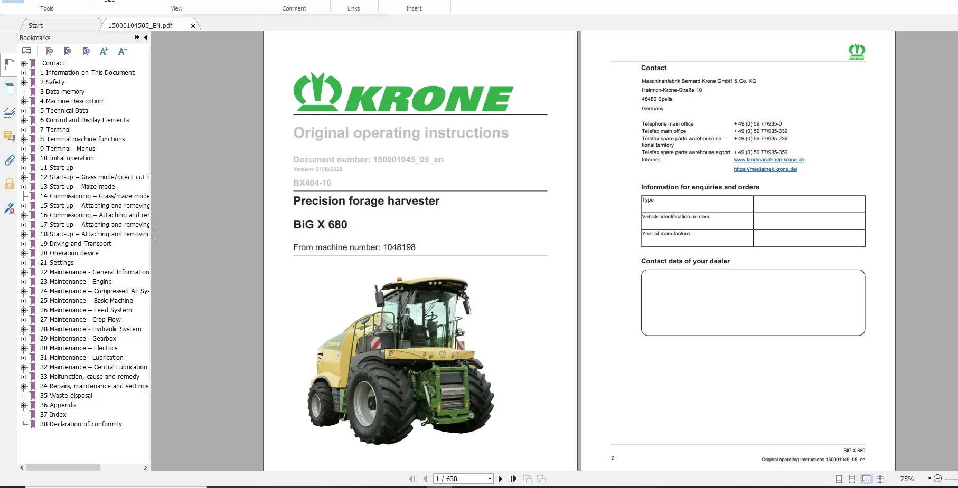Click the mediathek.krone.de hyperlink
This screenshot has width=958, height=488.
pyautogui.click(x=765, y=169)
